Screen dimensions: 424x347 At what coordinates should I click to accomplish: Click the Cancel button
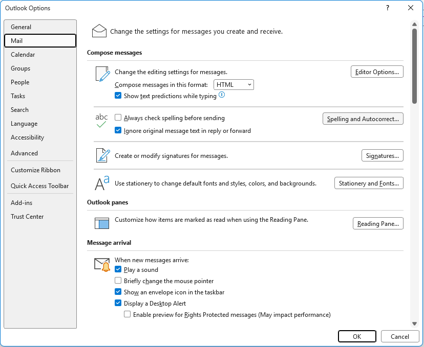tap(399, 336)
